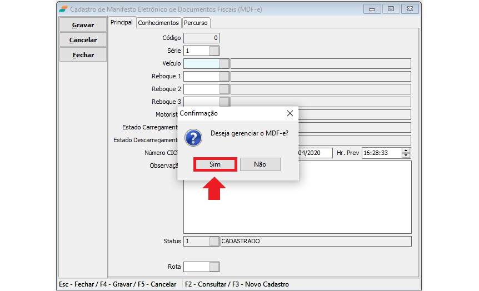Open the Série lookup button
Viewport: 479px width, 291px height.
tap(214, 51)
